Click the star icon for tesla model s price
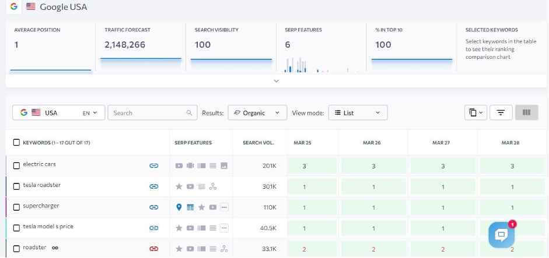The width and height of the screenshot is (549, 258). coord(179,228)
